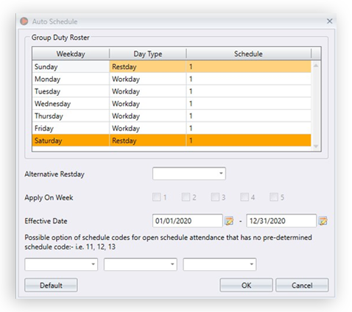Click roster list scrollbar down arrow
Viewport: 352px width, 312px height.
pos(316,146)
